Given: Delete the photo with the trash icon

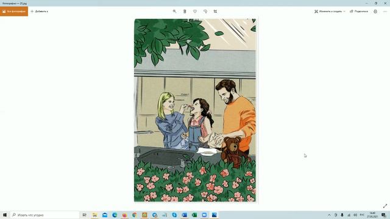Looking at the screenshot, I should [x=185, y=12].
